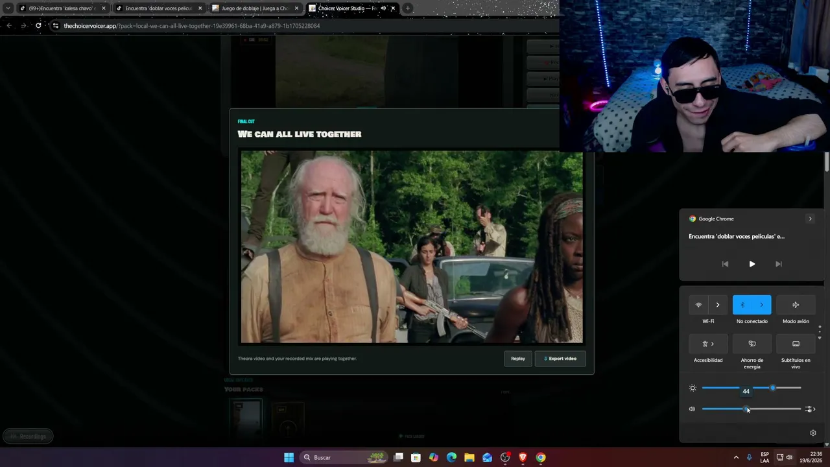The image size is (830, 467).
Task: Open Task View from the taskbar
Action: [399, 457]
